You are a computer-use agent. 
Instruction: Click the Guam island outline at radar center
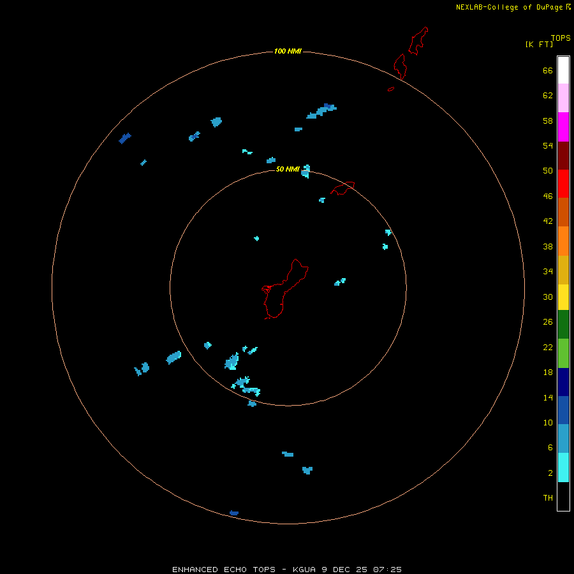[285, 289]
